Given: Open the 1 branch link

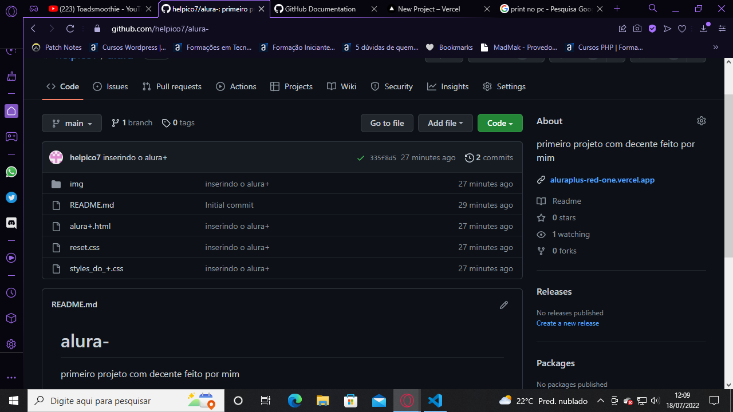Looking at the screenshot, I should [132, 122].
